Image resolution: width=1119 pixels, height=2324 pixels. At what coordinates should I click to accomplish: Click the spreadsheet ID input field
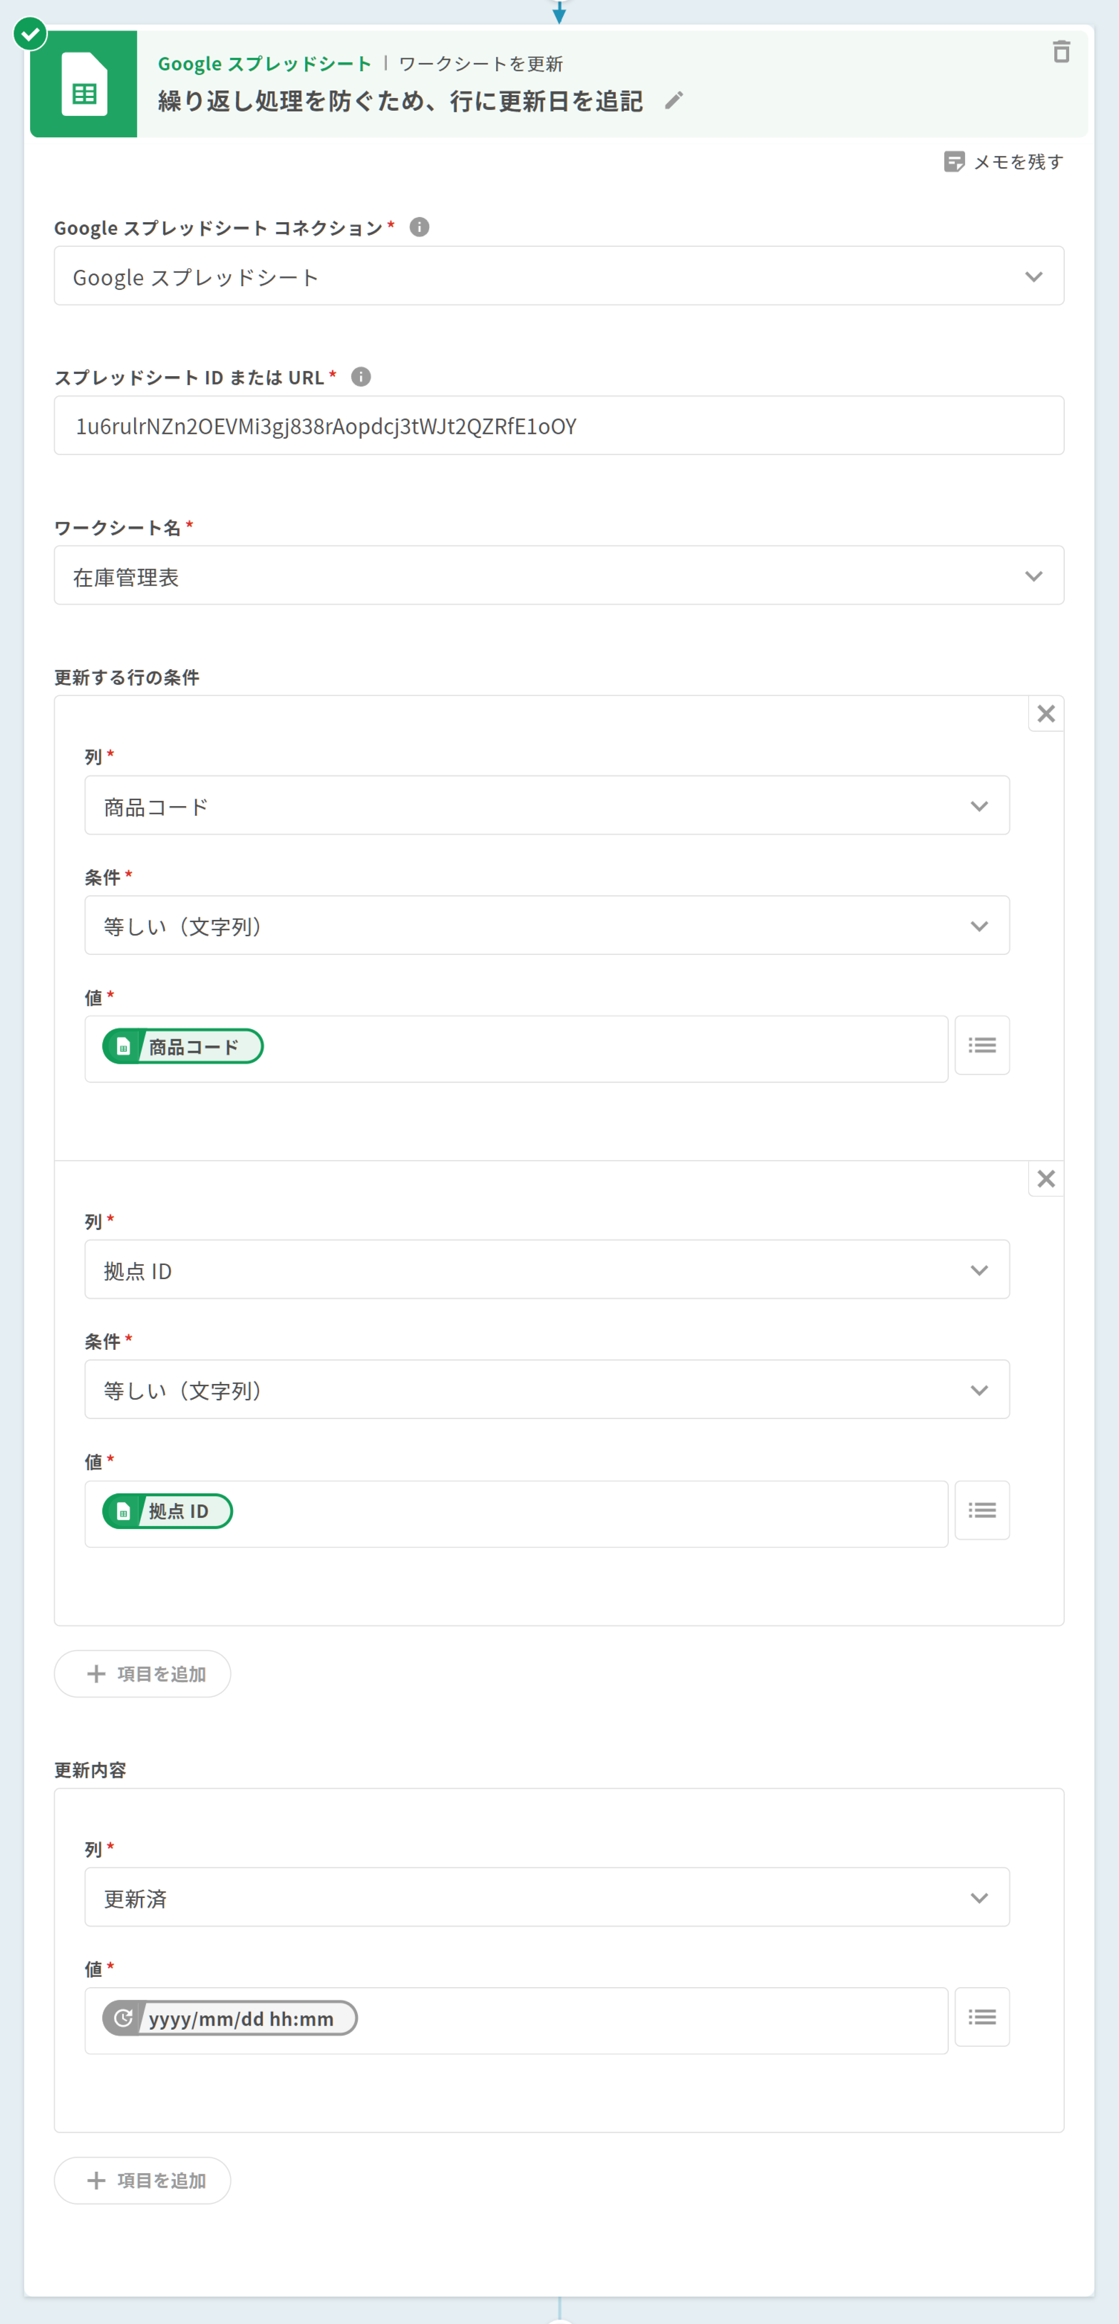pos(558,426)
